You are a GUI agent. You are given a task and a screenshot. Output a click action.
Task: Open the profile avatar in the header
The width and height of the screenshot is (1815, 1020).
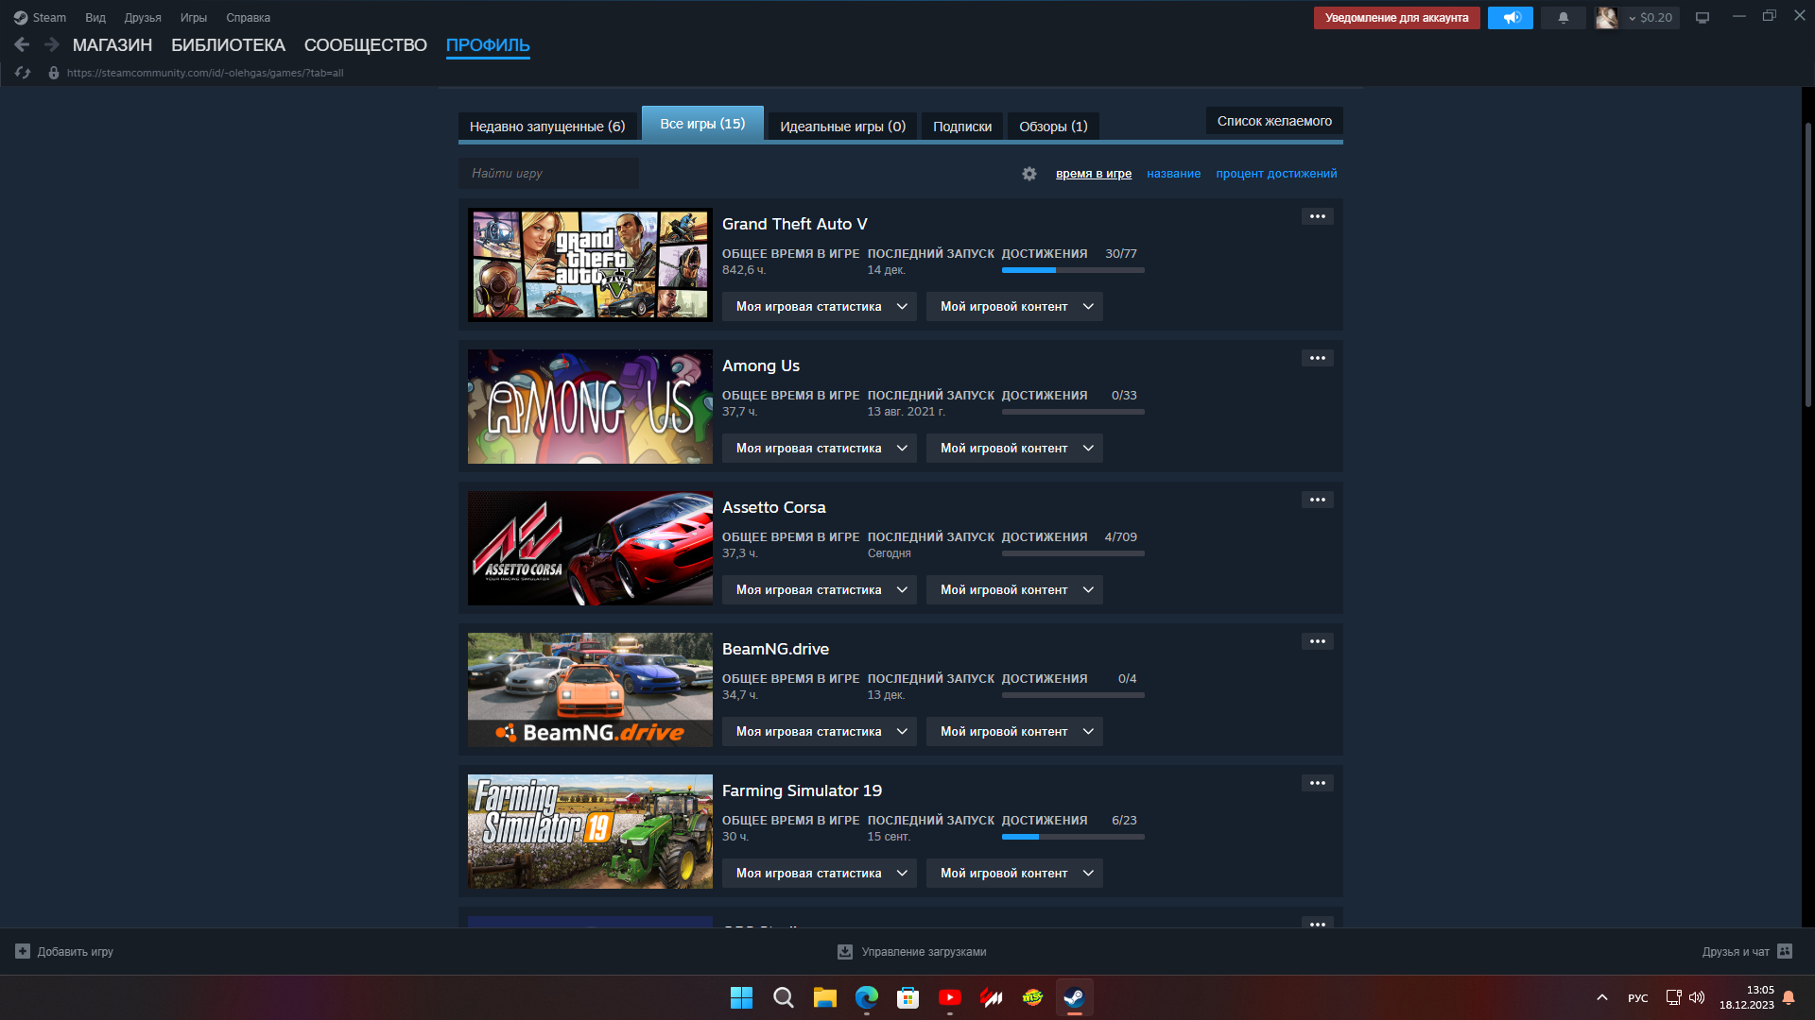tap(1606, 18)
